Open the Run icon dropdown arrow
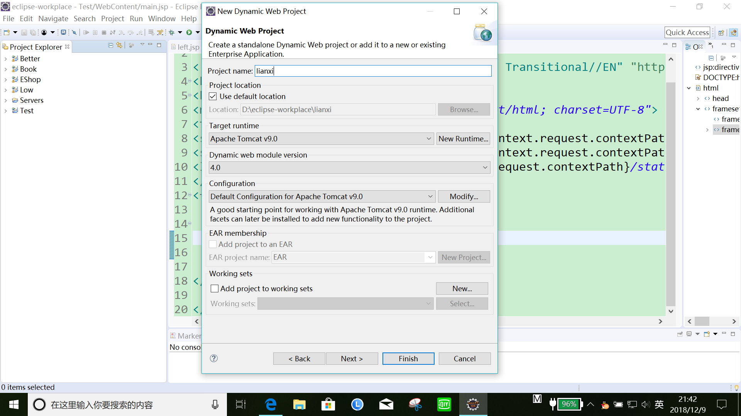 (198, 33)
